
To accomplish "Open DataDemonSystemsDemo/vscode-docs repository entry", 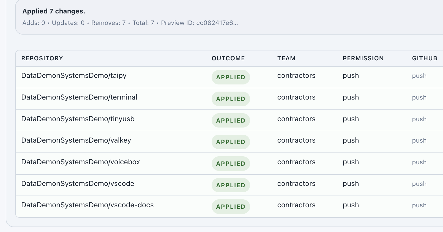I will pyautogui.click(x=87, y=205).
